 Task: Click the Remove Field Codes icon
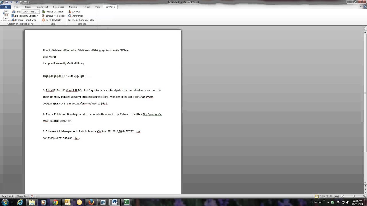click(x=43, y=16)
